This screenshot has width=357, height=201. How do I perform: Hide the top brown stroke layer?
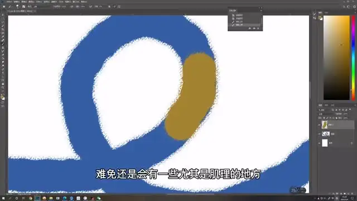pos(319,125)
